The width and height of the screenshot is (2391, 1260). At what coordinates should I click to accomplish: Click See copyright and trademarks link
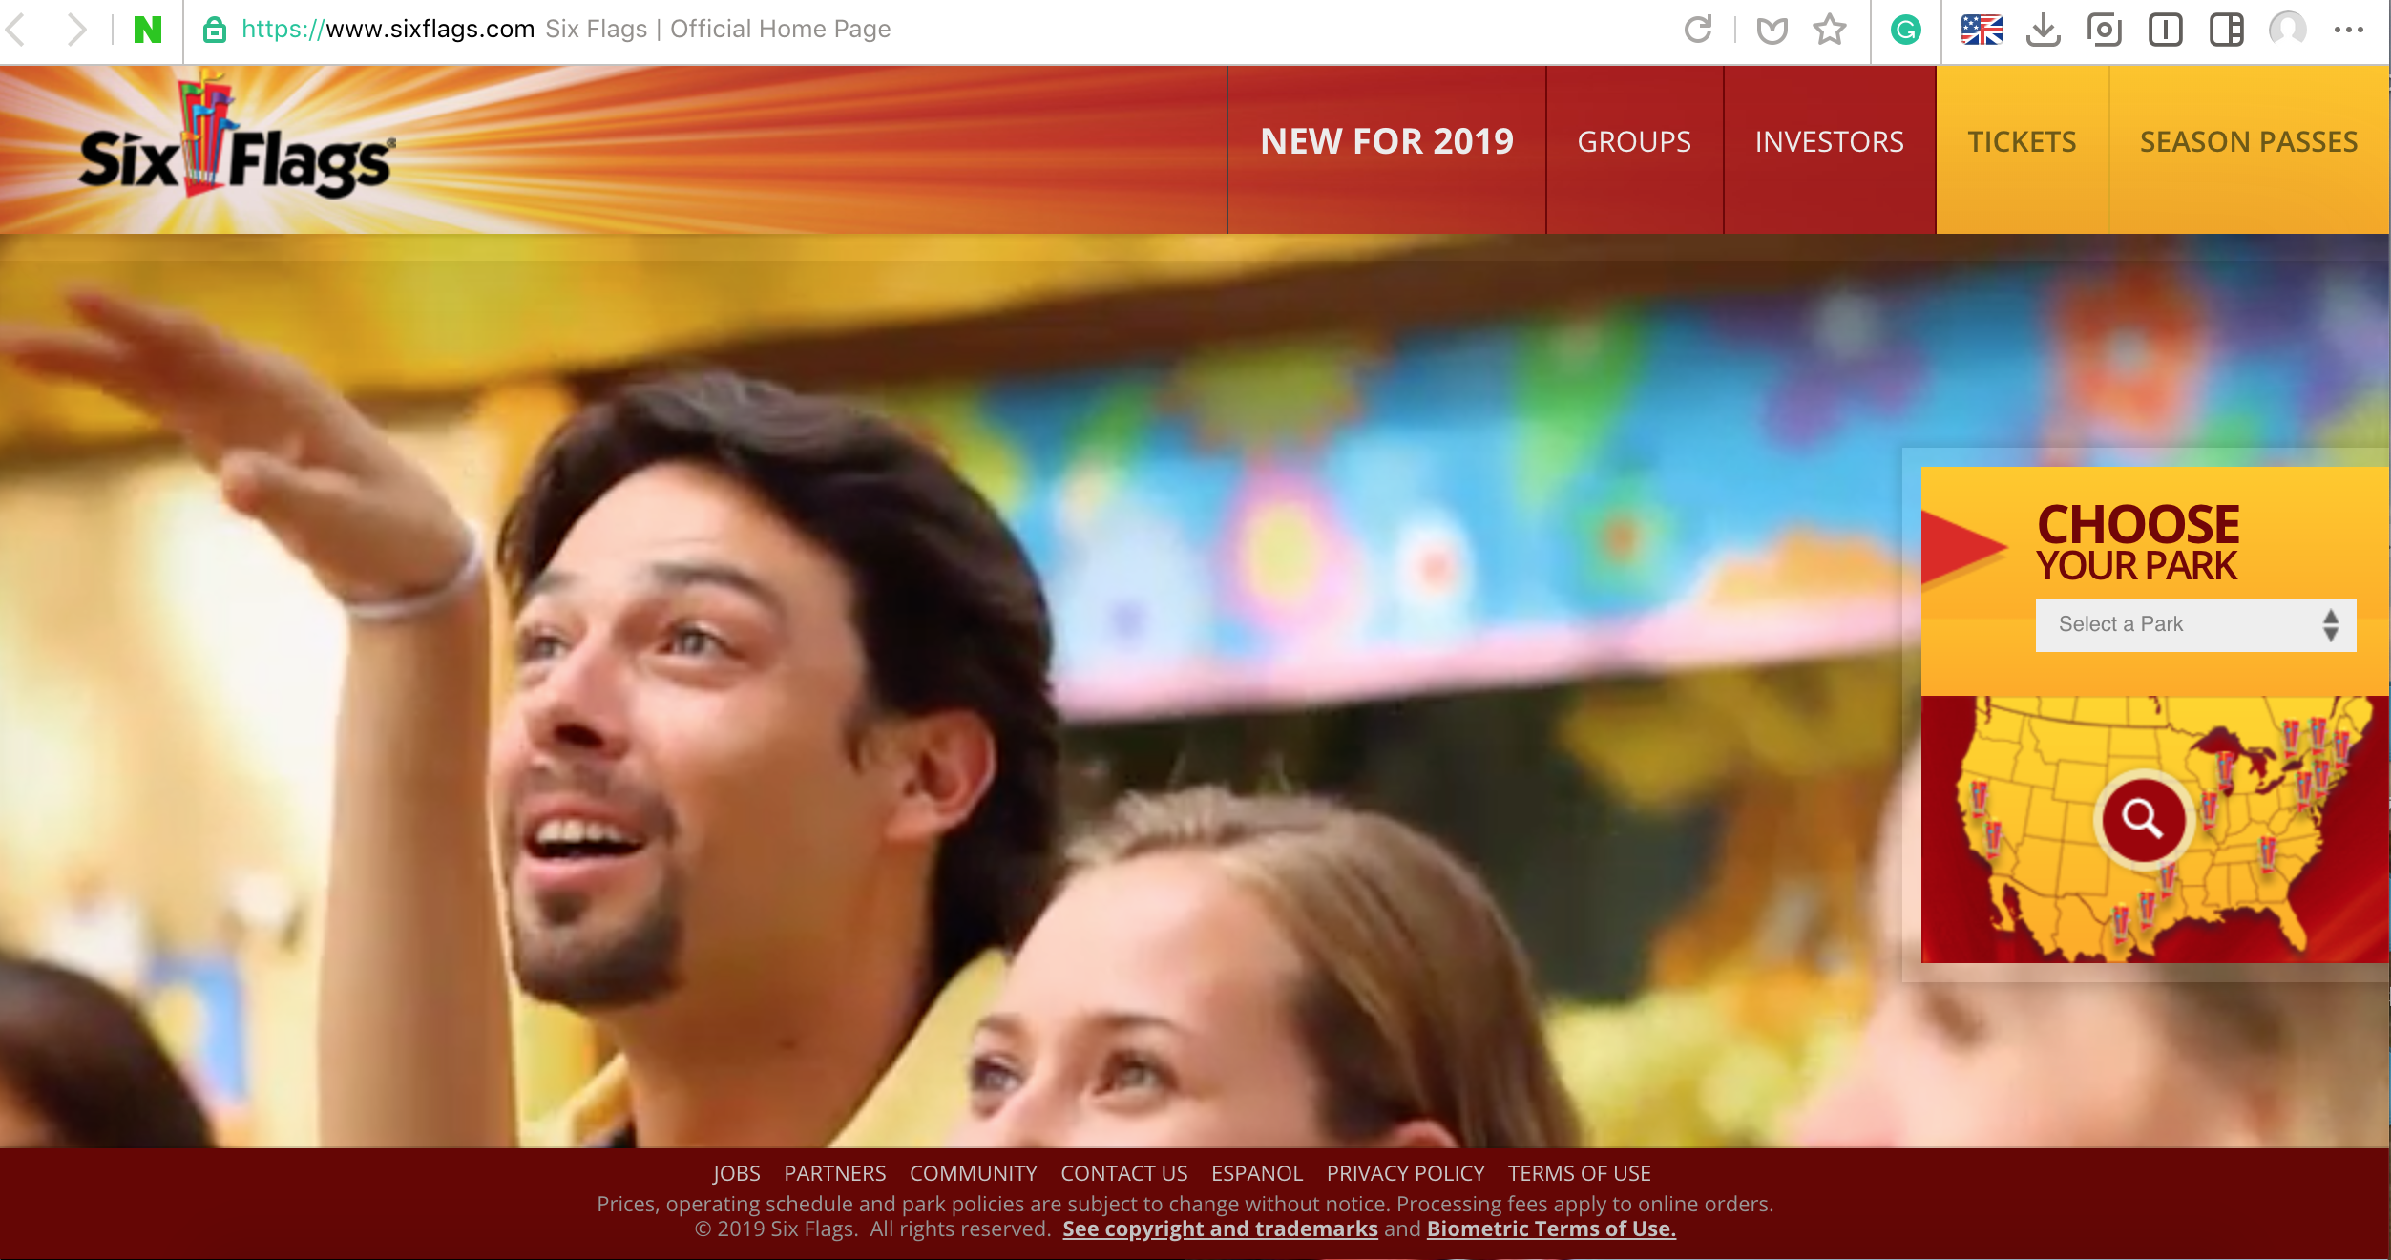click(x=1220, y=1229)
